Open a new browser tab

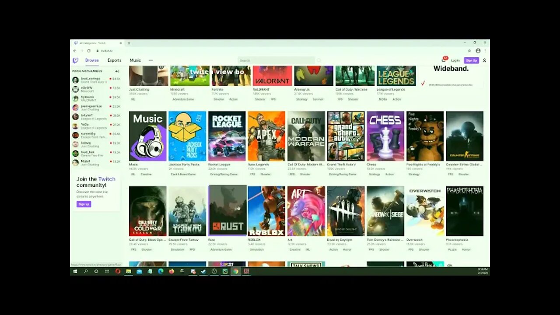(129, 43)
